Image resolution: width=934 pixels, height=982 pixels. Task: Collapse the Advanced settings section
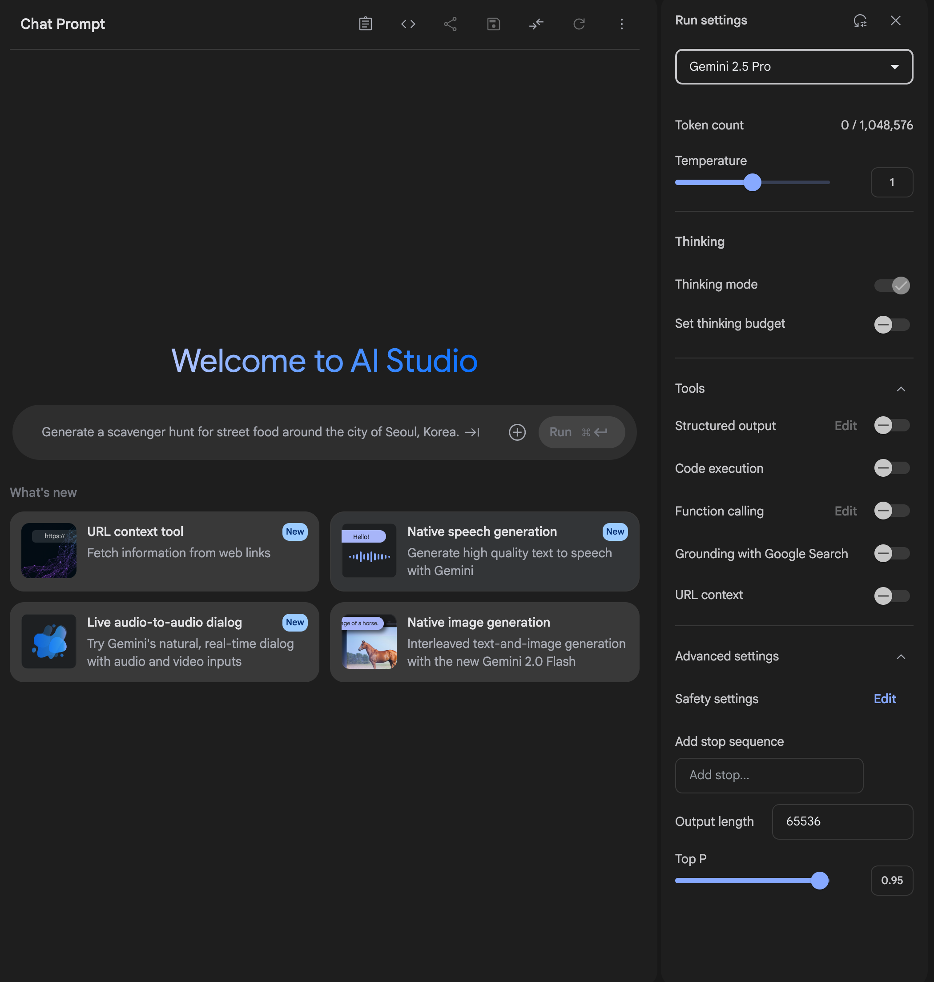coord(901,656)
